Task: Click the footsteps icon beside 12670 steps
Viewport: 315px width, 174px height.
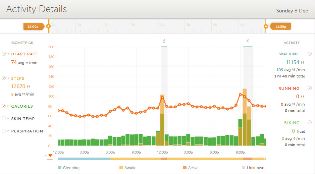Action: [28, 86]
